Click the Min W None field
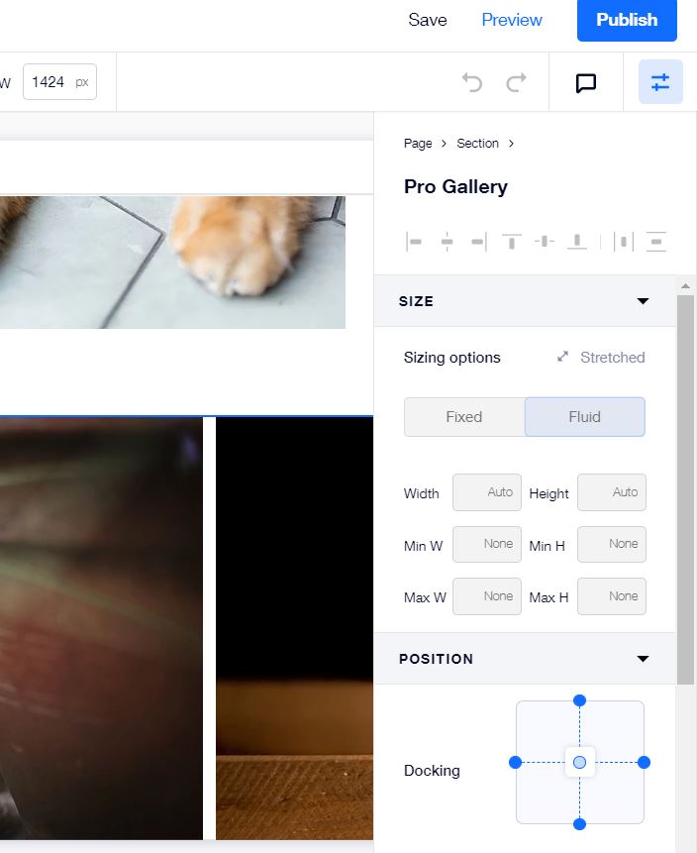This screenshot has width=697, height=853. [x=486, y=544]
